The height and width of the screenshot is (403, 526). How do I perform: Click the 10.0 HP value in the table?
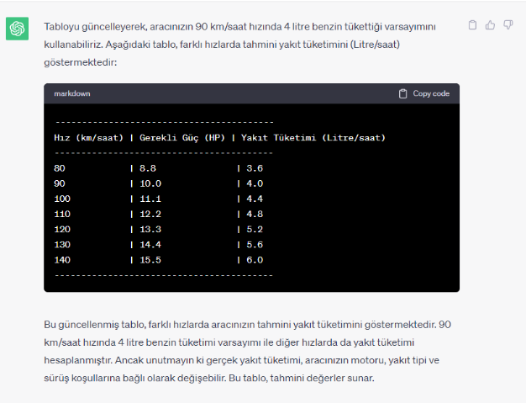click(x=150, y=183)
